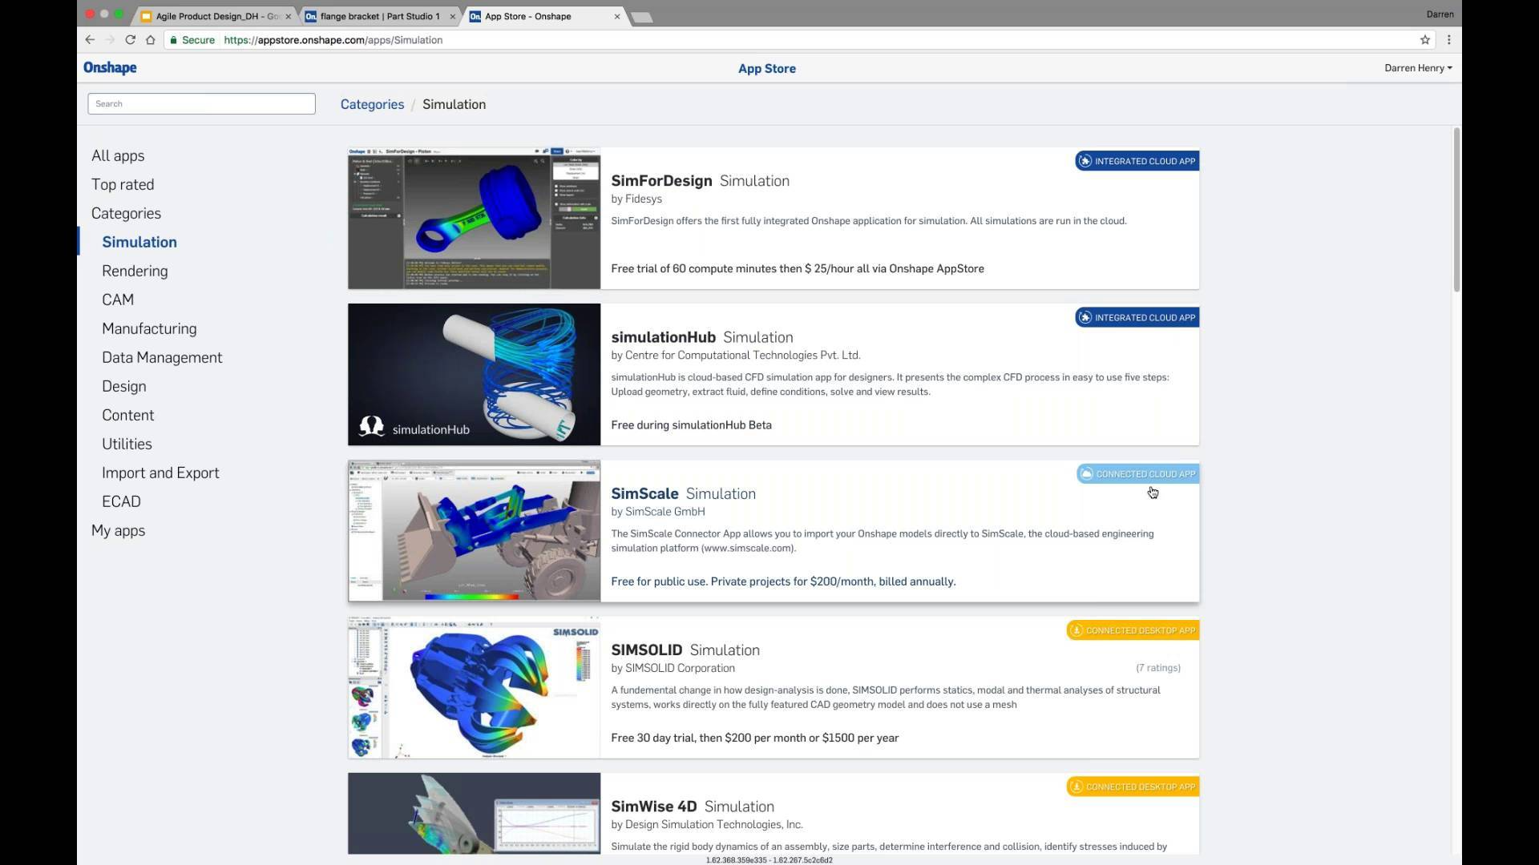Click SimForDesign's Integrated Cloud App badge
The height and width of the screenshot is (865, 1539).
(x=1137, y=161)
